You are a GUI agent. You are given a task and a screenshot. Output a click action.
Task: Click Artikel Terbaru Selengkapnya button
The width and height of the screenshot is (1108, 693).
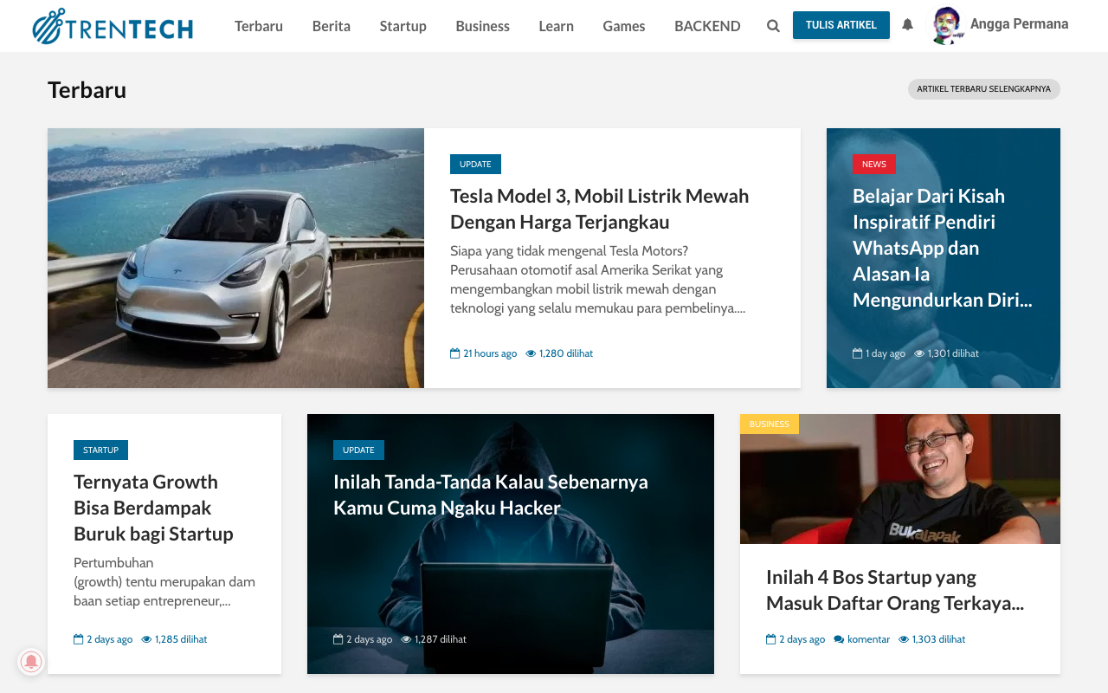(983, 89)
